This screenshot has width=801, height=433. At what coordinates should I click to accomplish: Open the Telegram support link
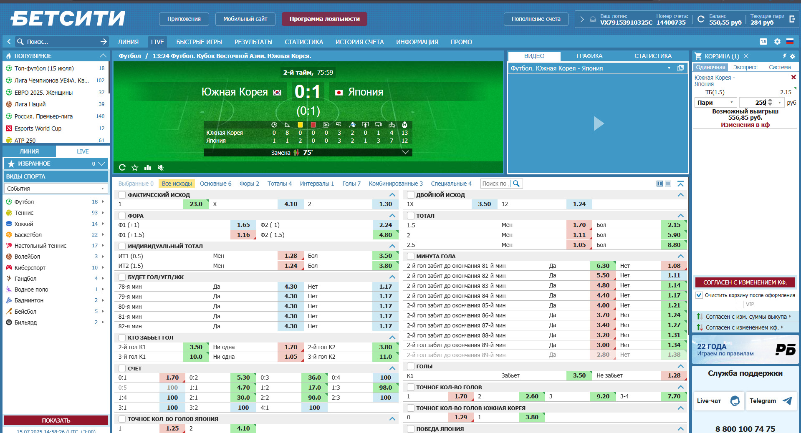(771, 401)
